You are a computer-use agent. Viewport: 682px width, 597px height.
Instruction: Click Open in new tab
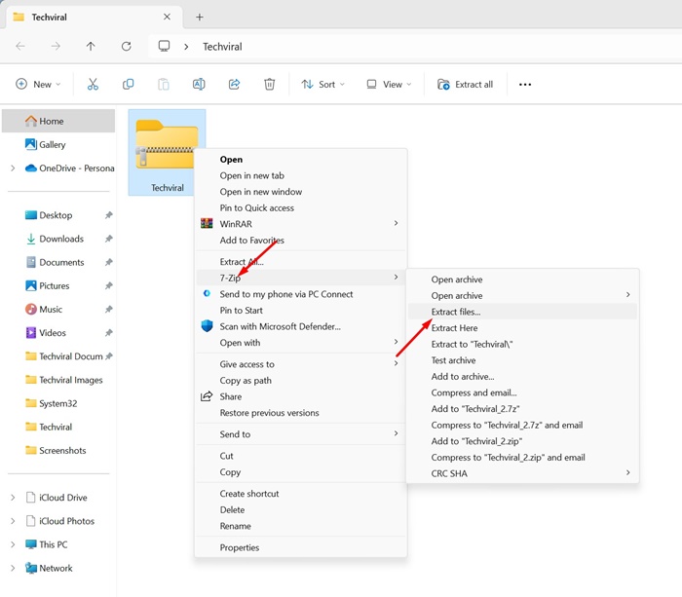pyautogui.click(x=300, y=175)
